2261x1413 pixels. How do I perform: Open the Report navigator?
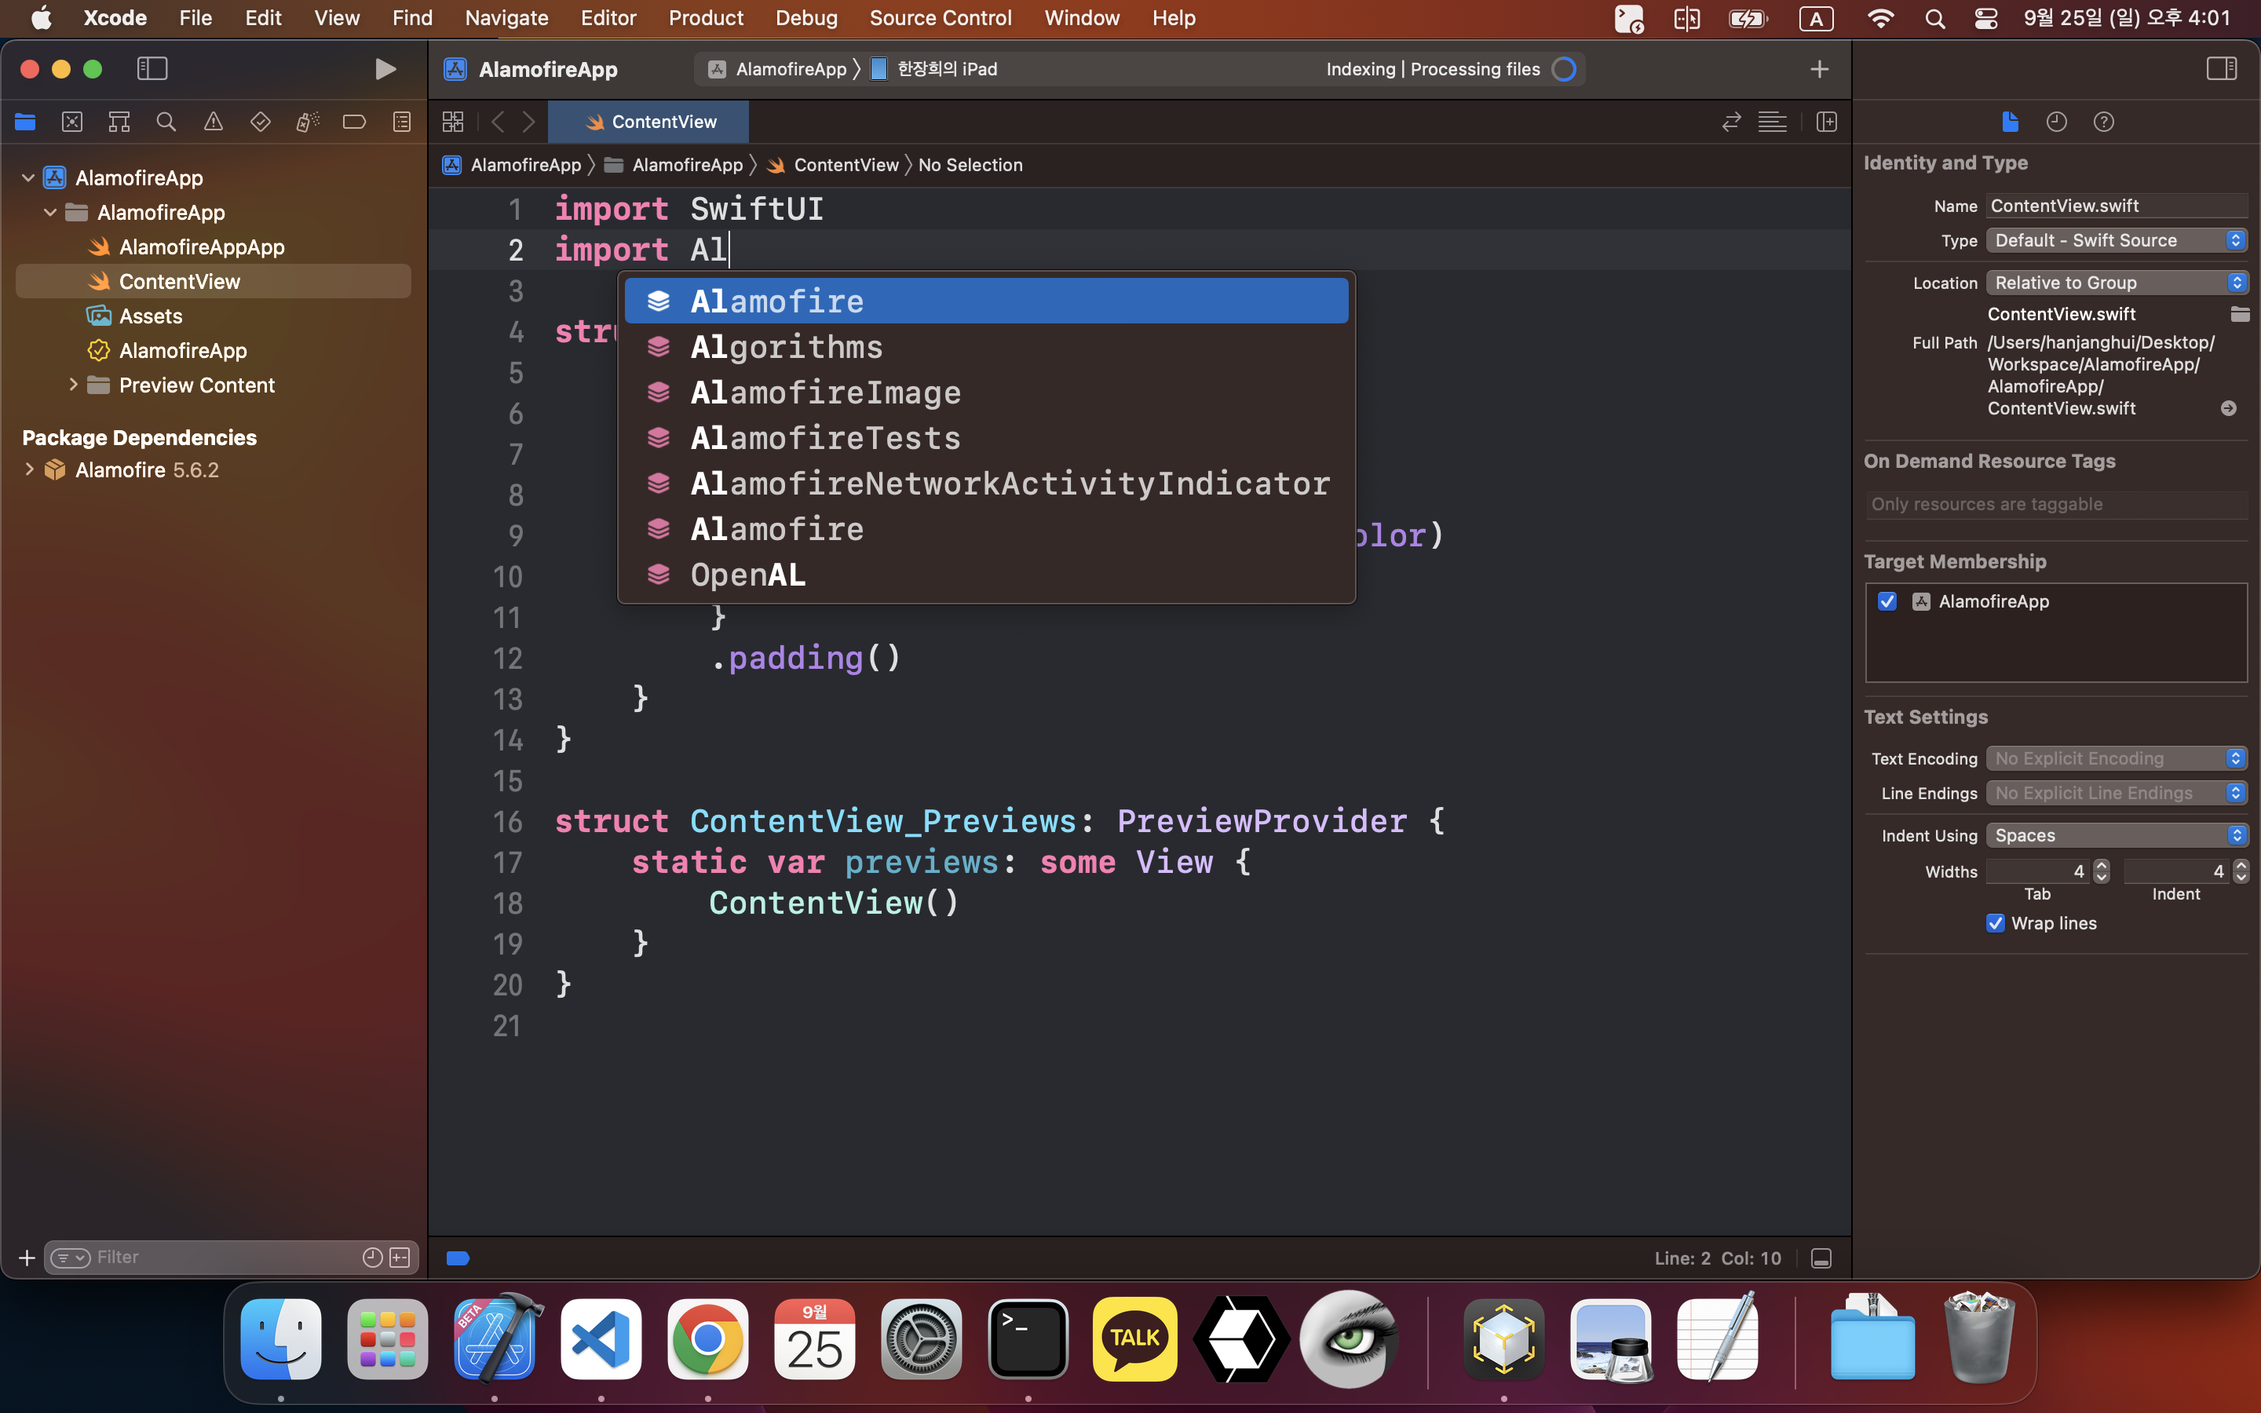coord(402,122)
